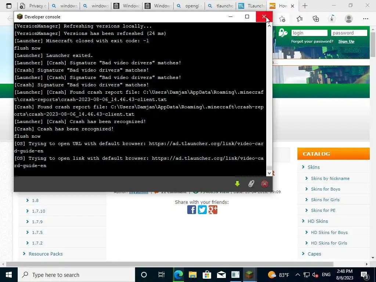
Task: Open clock and date in taskbar
Action: [x=344, y=275]
